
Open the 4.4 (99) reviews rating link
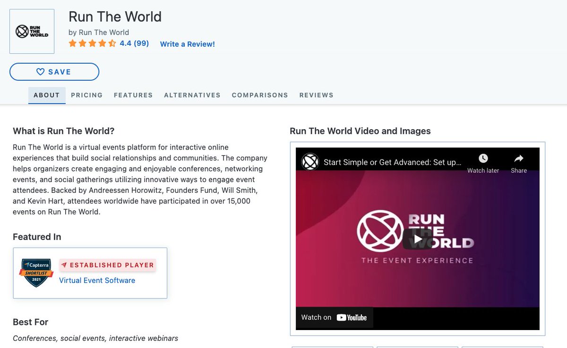(134, 43)
